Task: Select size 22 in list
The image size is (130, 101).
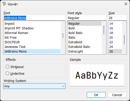Action: point(115,42)
